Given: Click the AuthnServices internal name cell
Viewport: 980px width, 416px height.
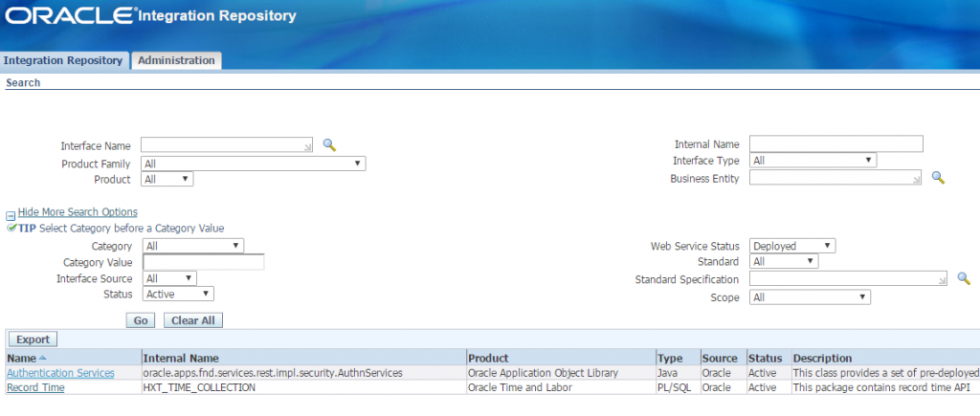Looking at the screenshot, I should pyautogui.click(x=273, y=373).
